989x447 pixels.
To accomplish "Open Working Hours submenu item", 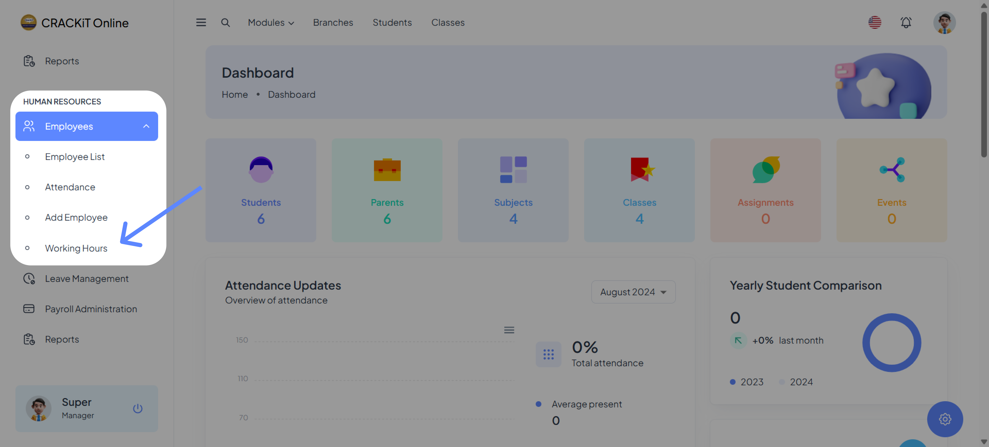I will (76, 248).
